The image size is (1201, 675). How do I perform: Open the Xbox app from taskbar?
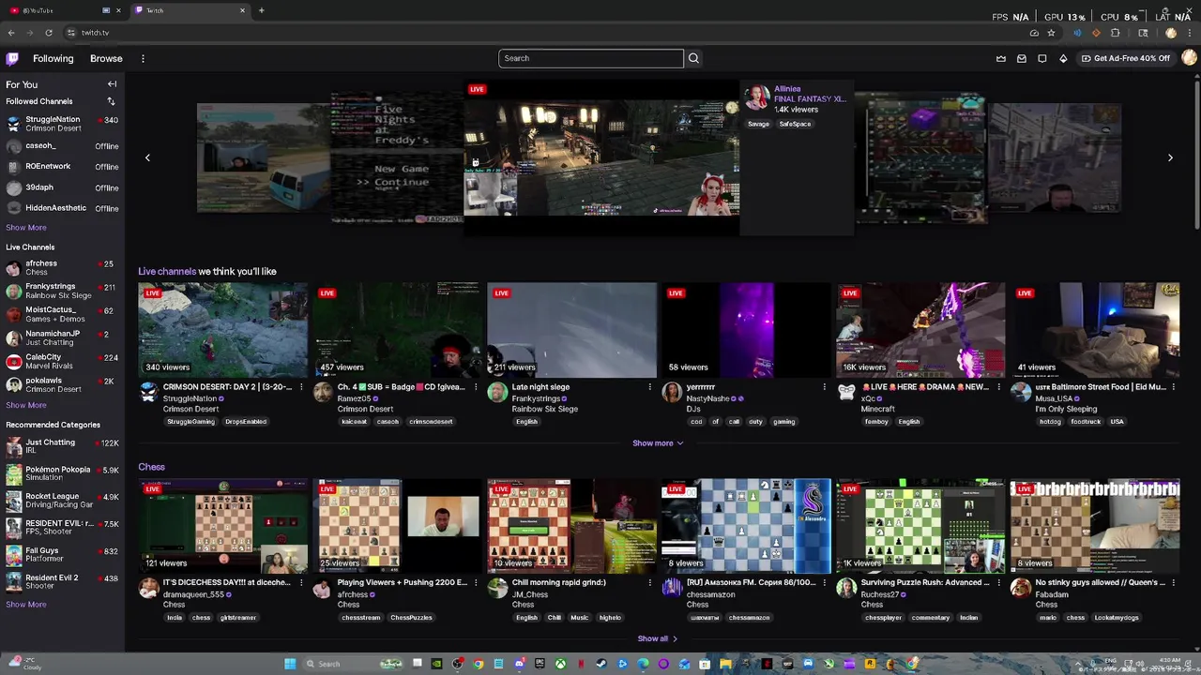[x=560, y=664]
